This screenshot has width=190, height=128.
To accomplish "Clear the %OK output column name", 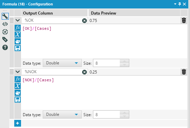I will point(84,21).
